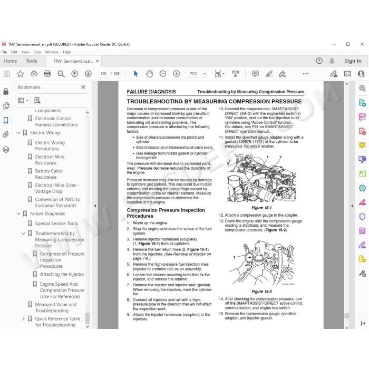Toggle the Bookmarks panel icon in the left sidebar
This screenshot has height=369, width=369.
pos(6,121)
